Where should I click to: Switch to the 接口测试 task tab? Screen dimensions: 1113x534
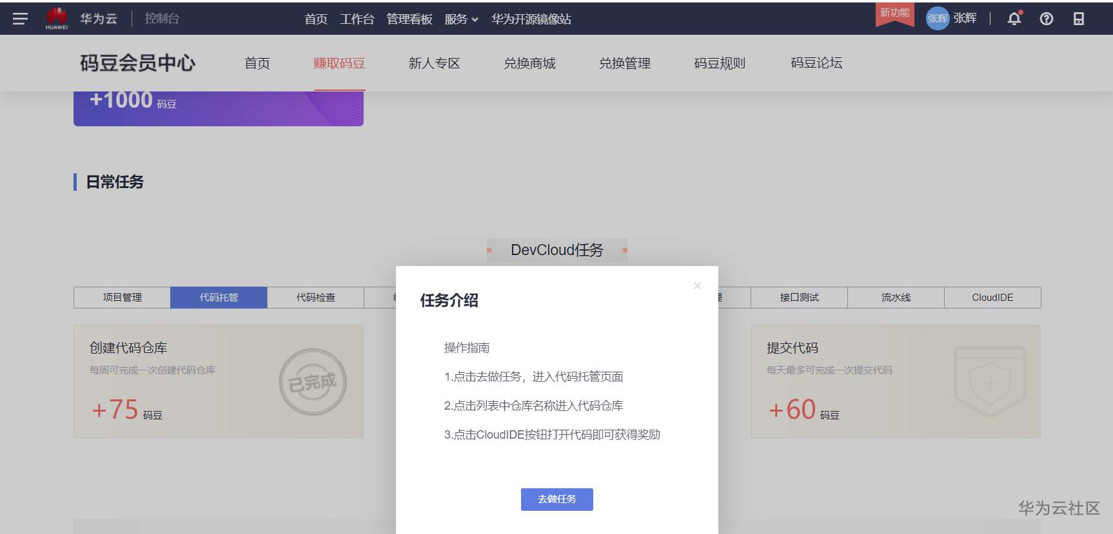pyautogui.click(x=799, y=298)
